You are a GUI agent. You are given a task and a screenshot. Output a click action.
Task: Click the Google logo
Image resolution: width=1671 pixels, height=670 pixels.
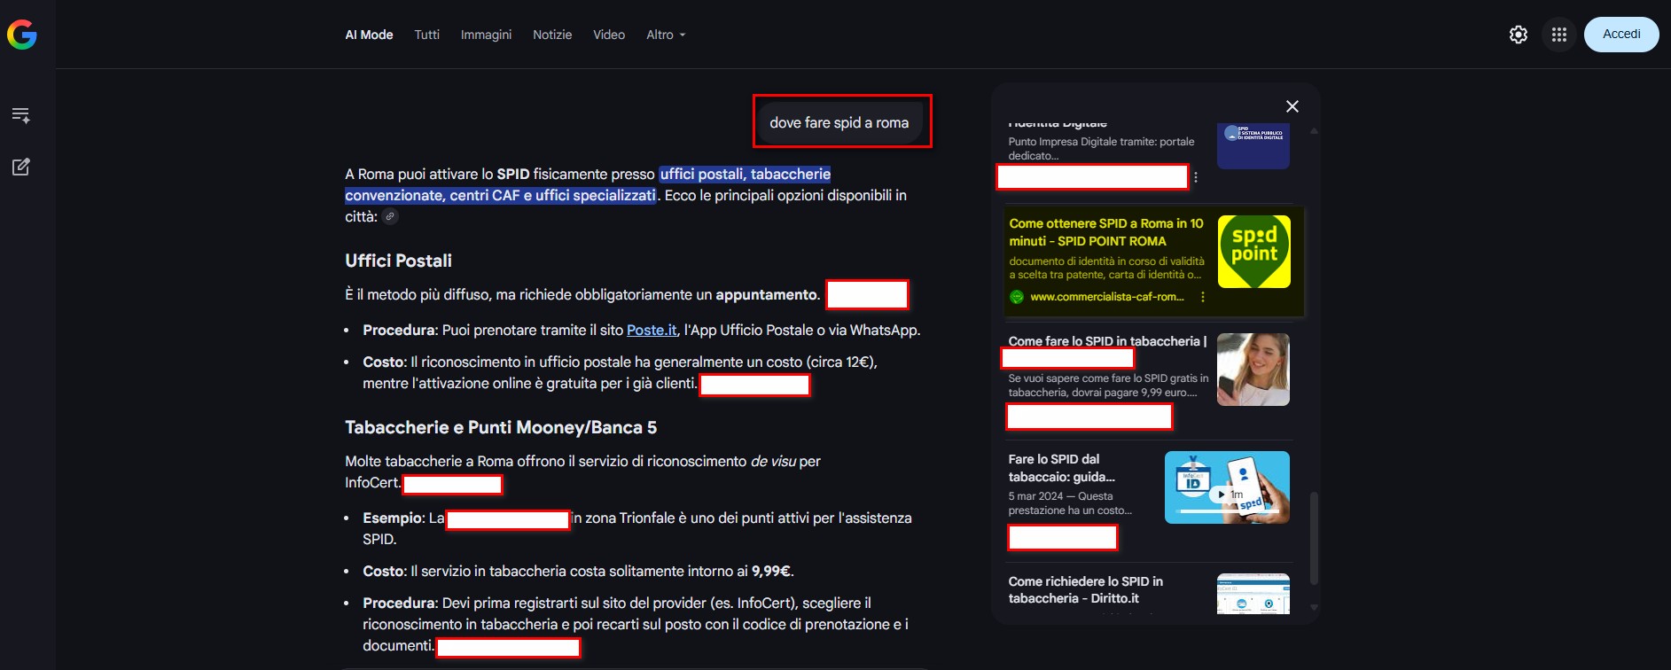pyautogui.click(x=22, y=35)
